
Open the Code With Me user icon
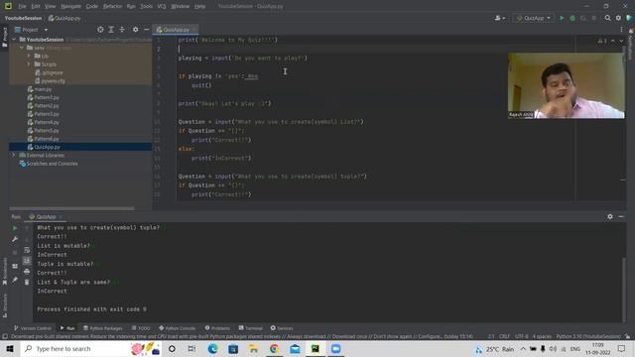click(x=499, y=18)
